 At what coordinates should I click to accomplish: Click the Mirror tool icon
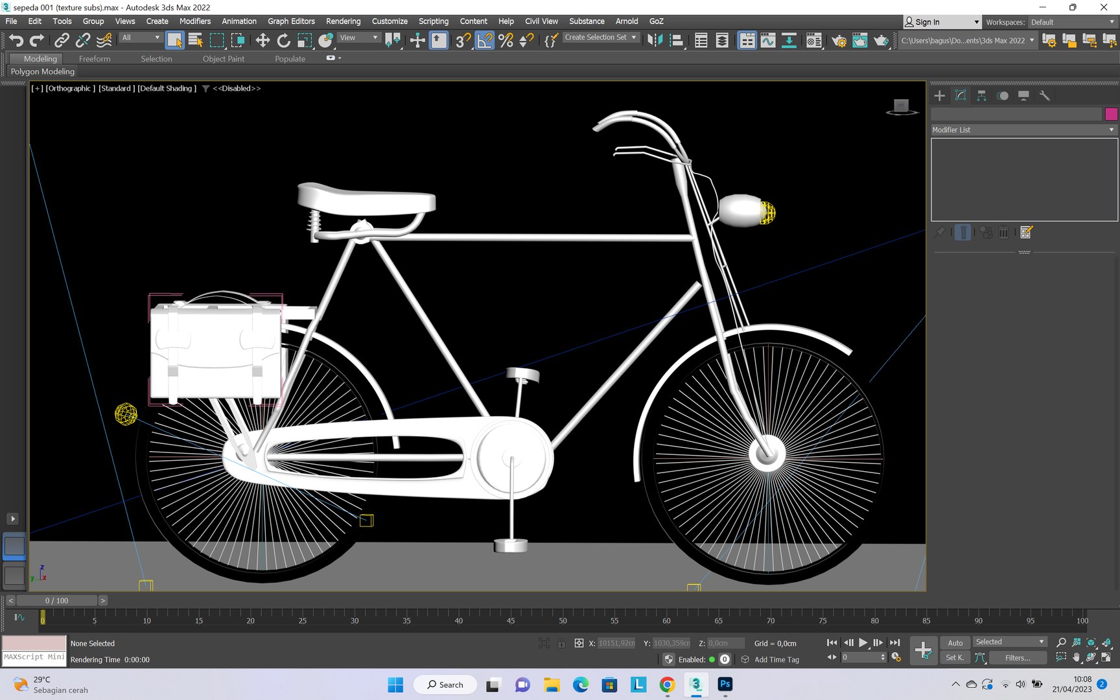click(655, 40)
